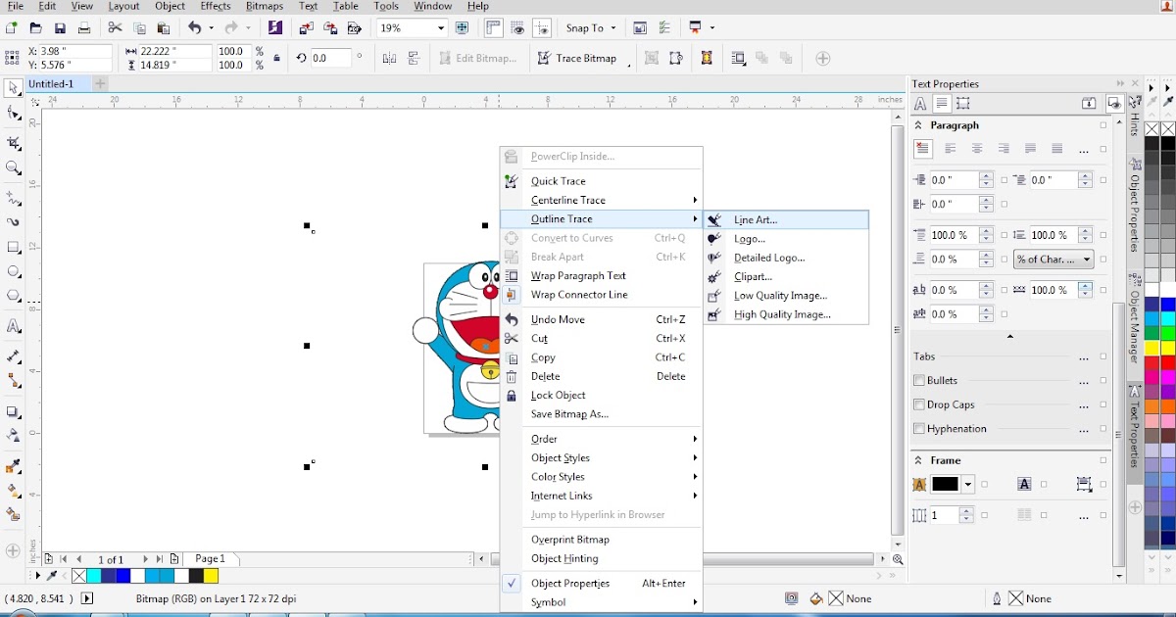This screenshot has width=1176, height=617.
Task: Enable the Bullets checkbox
Action: [x=919, y=381]
